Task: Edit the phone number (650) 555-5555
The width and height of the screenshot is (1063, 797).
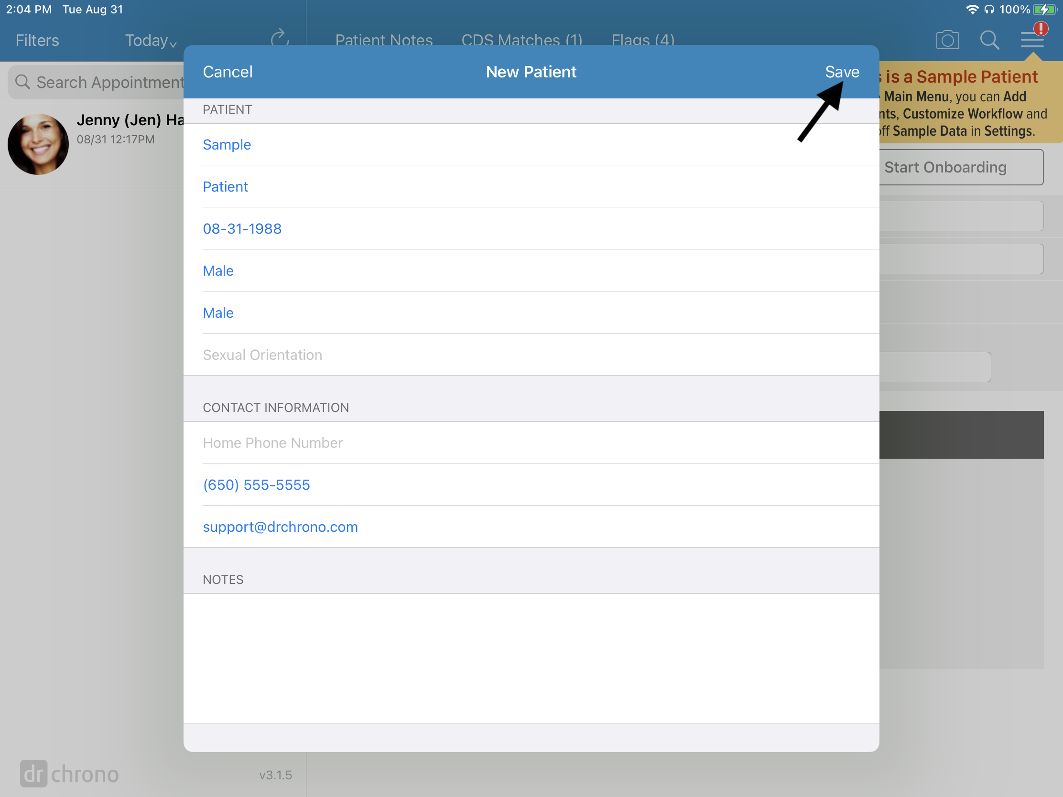Action: click(x=531, y=484)
